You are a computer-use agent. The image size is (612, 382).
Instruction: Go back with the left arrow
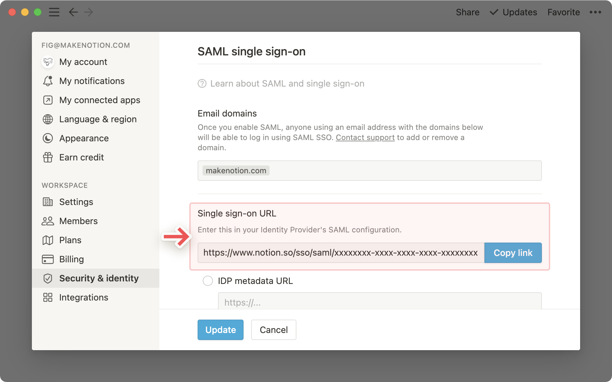[x=73, y=12]
